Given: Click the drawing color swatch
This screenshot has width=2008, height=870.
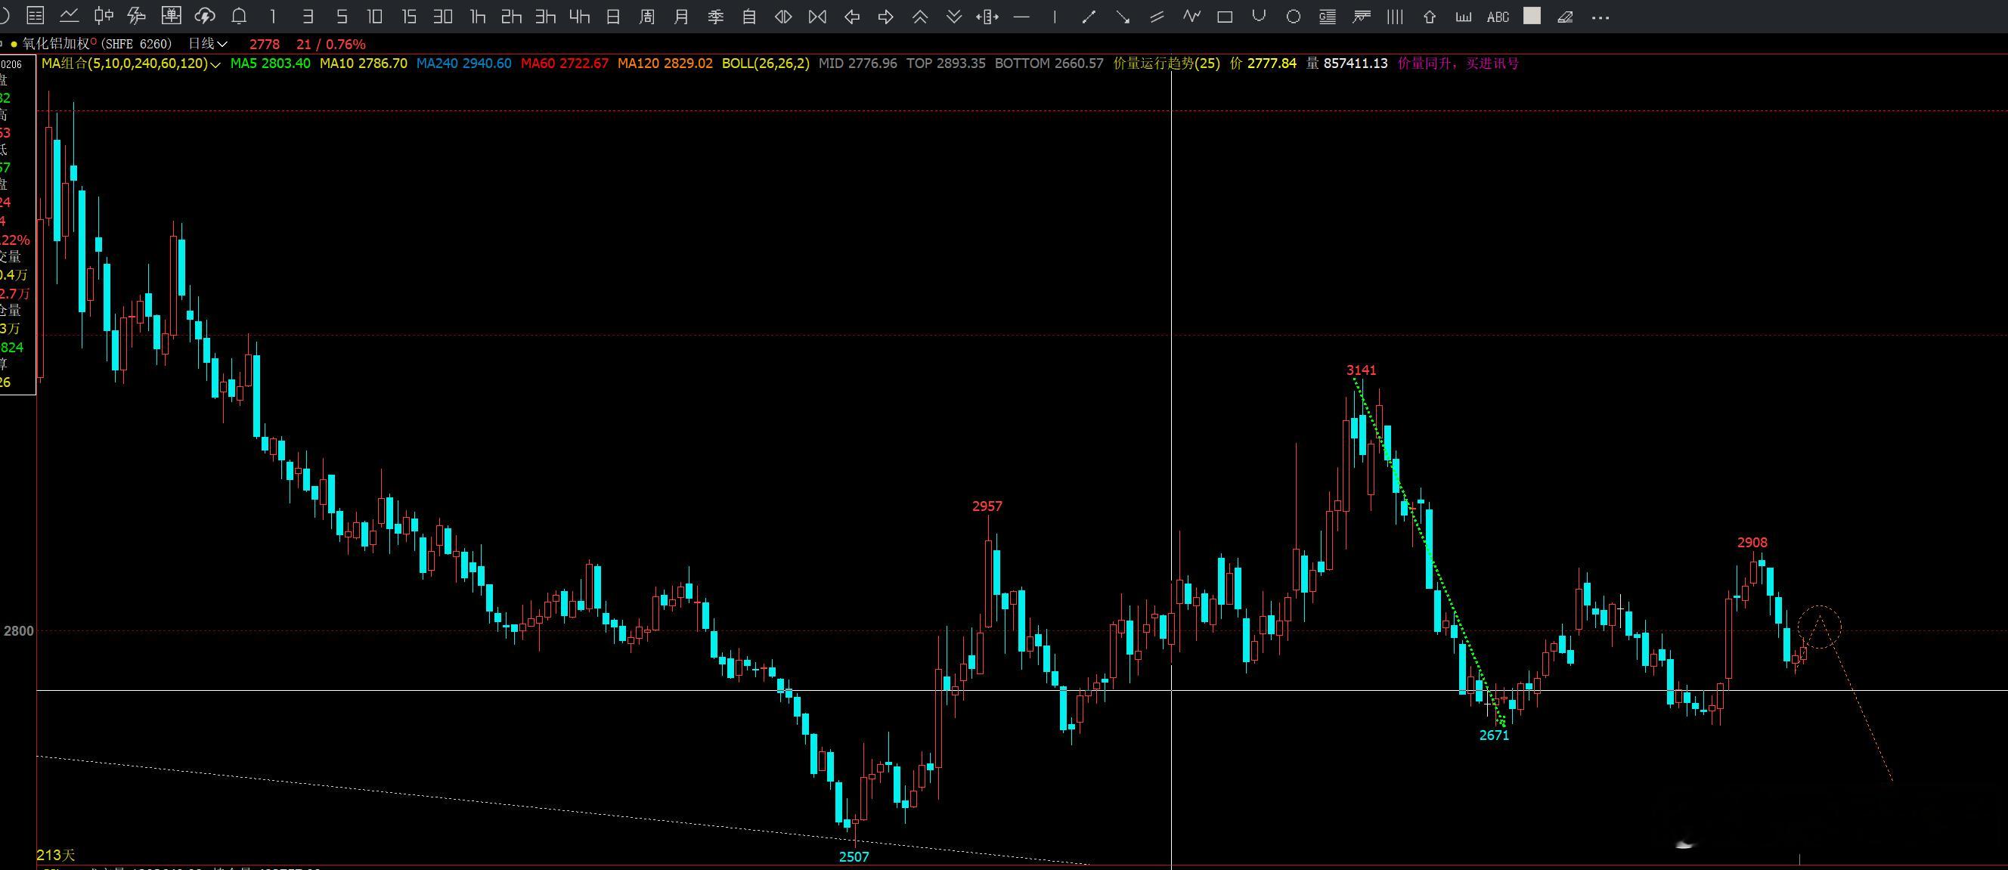Looking at the screenshot, I should 1532,16.
